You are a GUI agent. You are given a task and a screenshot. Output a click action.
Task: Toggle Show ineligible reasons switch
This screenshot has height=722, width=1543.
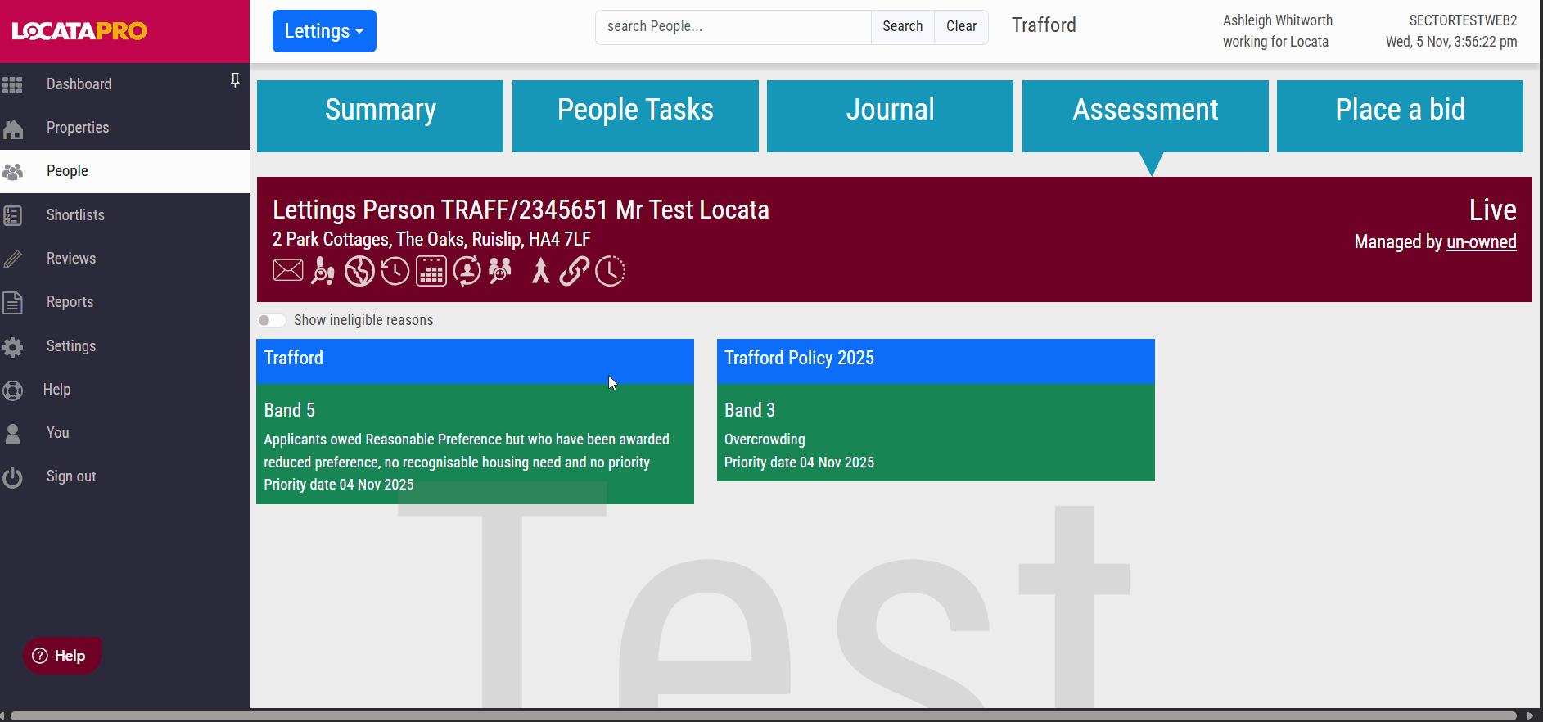tap(272, 320)
